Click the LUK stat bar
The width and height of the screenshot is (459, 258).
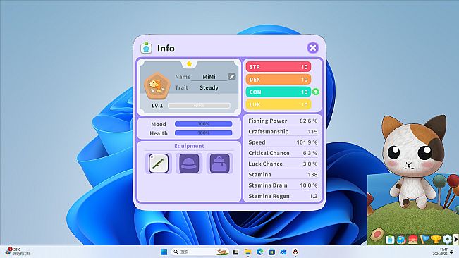(278, 104)
